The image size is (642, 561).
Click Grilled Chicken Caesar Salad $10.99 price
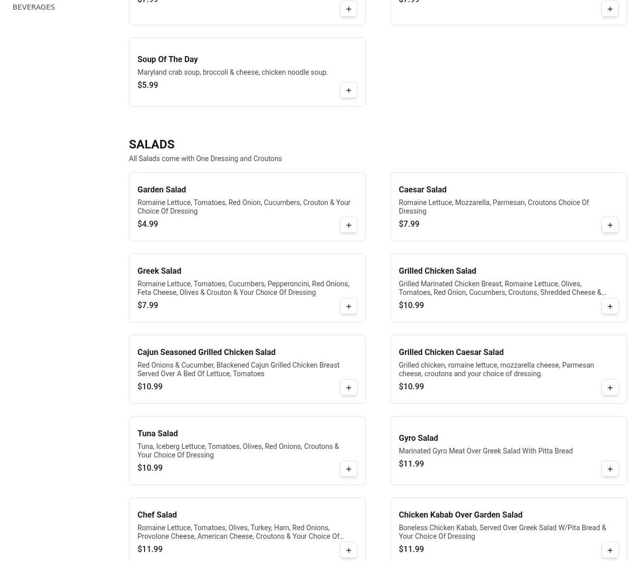pos(411,386)
